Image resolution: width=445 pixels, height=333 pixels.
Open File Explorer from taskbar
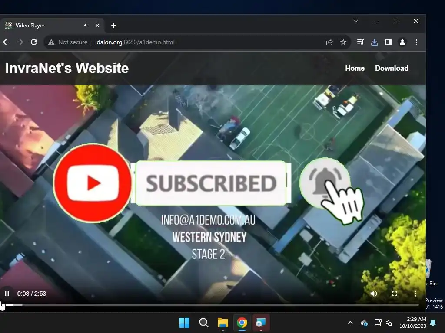click(x=223, y=323)
